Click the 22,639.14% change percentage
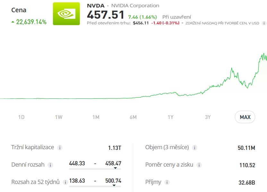Image resolution: width=267 pixels, height=192 pixels. 31,23
